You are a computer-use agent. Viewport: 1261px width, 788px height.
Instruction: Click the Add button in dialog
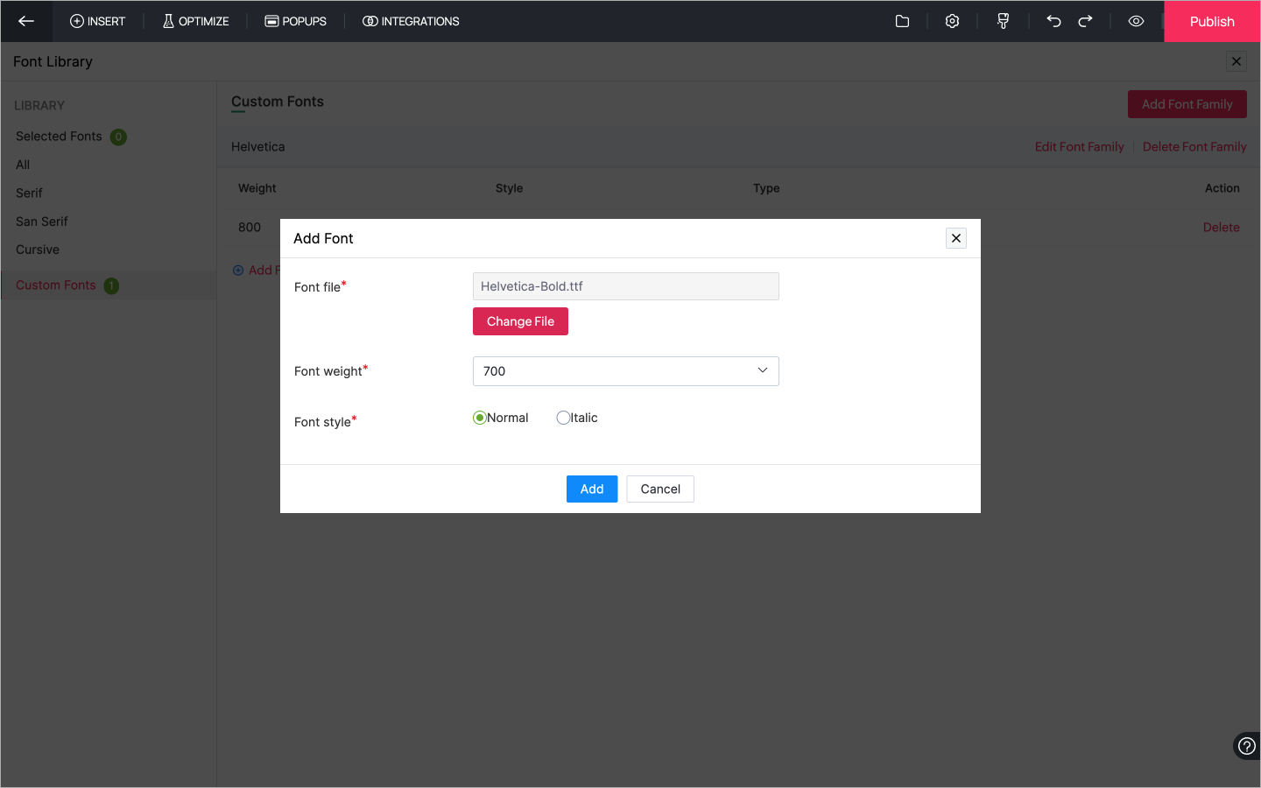click(592, 489)
